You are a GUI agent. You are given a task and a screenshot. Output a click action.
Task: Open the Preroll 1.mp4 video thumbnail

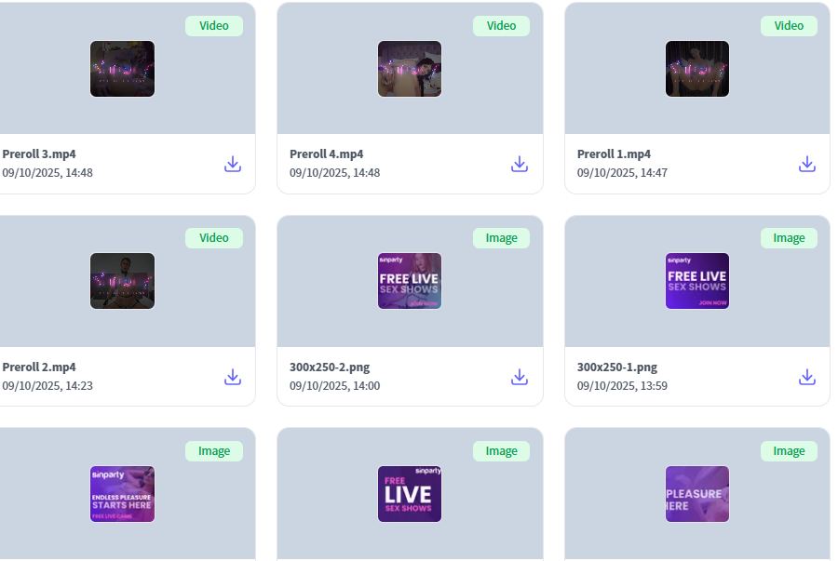tap(697, 69)
